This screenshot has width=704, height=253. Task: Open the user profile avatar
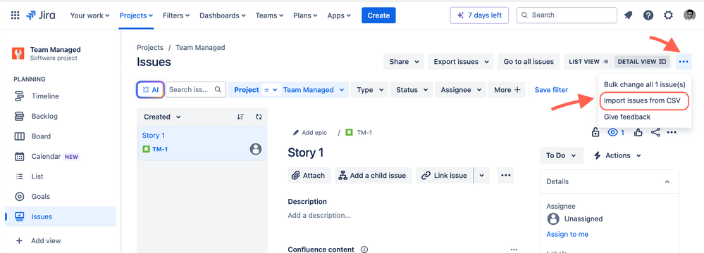689,15
